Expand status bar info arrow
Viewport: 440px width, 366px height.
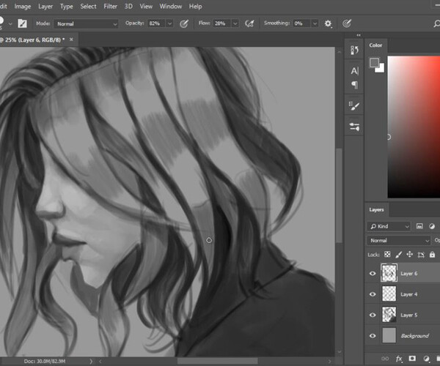(91, 361)
